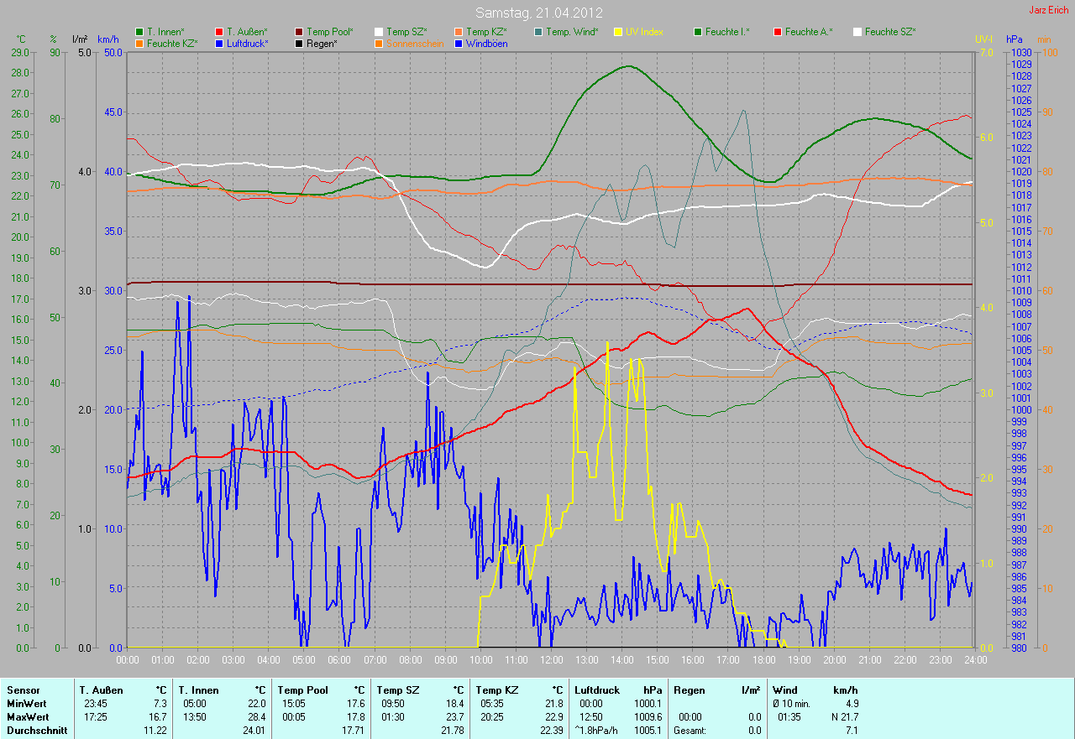Viewport: 1075px width, 739px height.
Task: Click the dark red Temp Pool legend square
Action: click(x=299, y=32)
